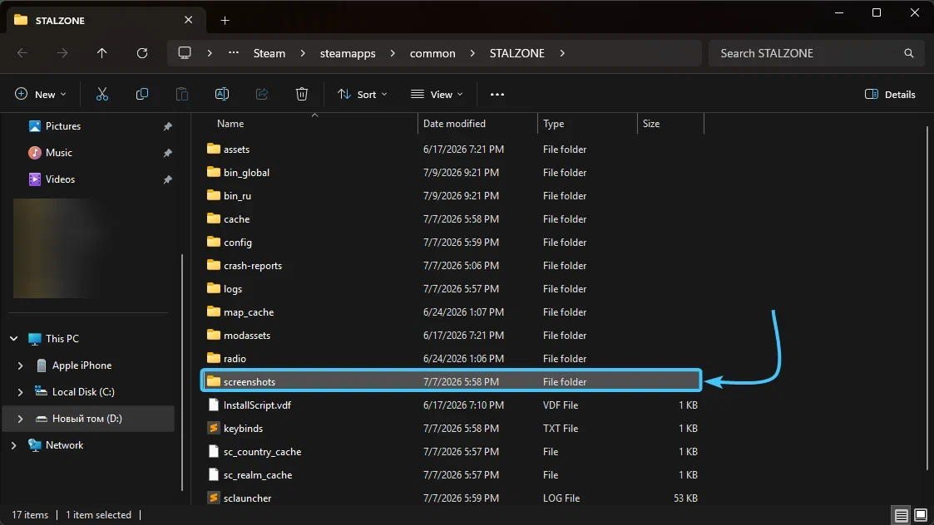Screen dimensions: 934x525
Task: Click the Copy icon in toolbar
Action: [x=141, y=94]
